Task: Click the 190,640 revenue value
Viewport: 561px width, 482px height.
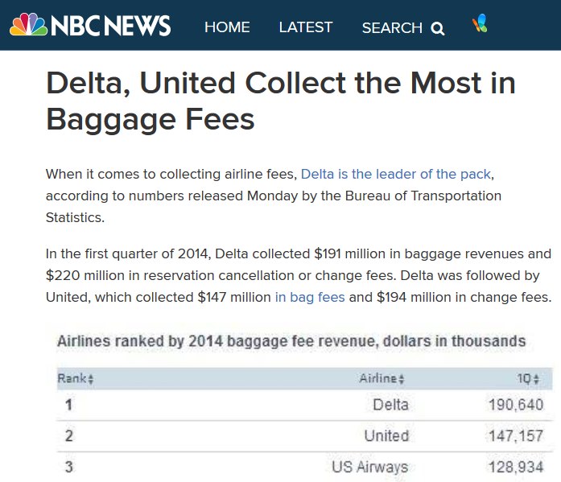Action: pyautogui.click(x=515, y=405)
